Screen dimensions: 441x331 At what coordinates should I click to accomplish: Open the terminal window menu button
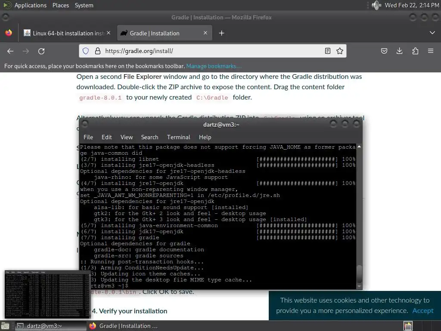pos(85,124)
